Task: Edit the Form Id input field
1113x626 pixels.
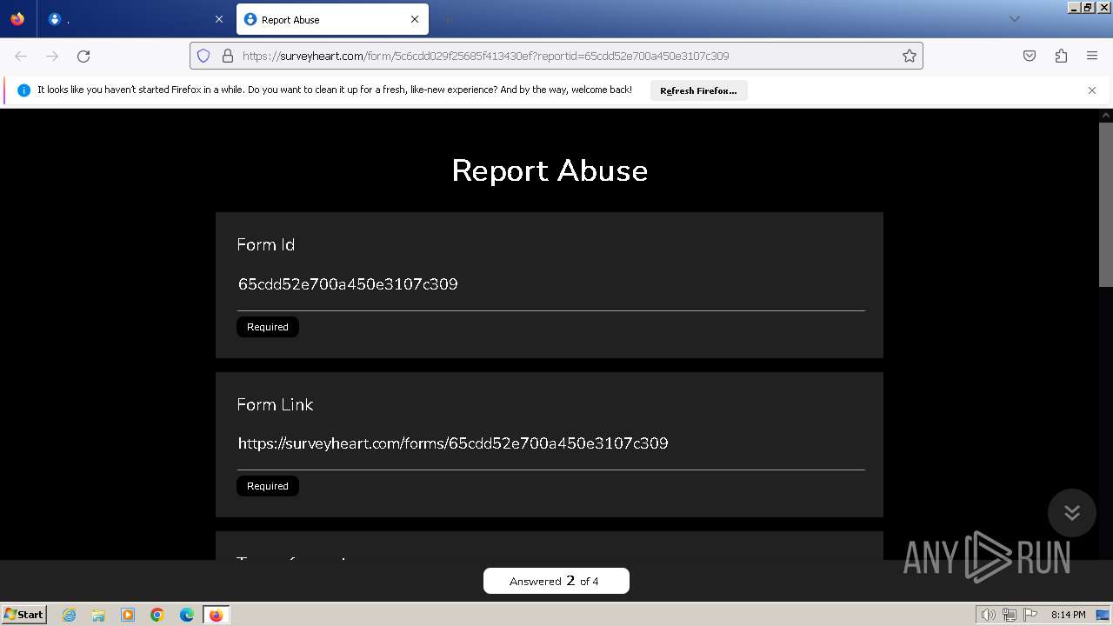Action: [551, 284]
